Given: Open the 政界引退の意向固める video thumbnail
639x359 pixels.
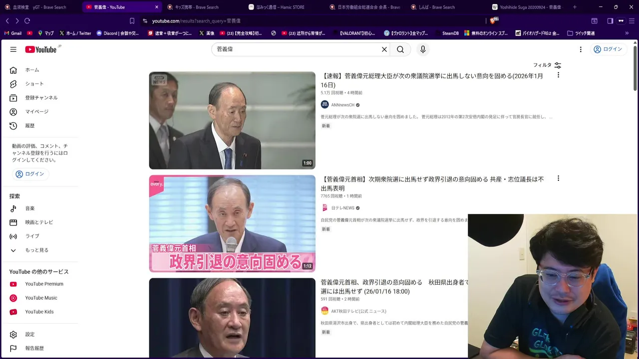Looking at the screenshot, I should 232,223.
